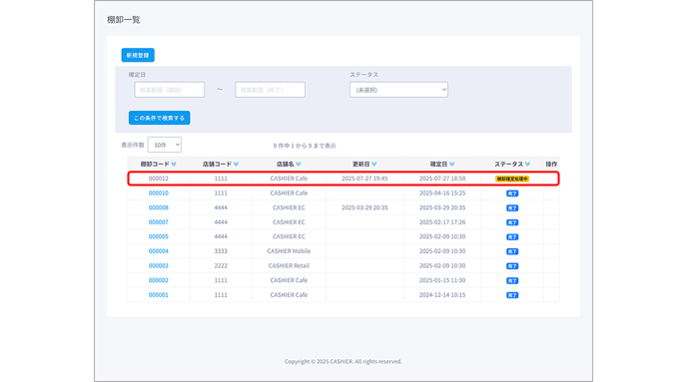Click 完了 badge in row 000007
The width and height of the screenshot is (687, 382).
(x=512, y=222)
